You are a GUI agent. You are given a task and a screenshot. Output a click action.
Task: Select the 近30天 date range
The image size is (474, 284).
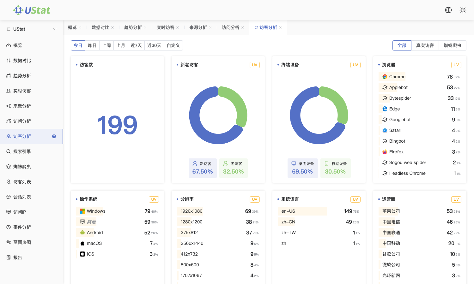pyautogui.click(x=154, y=45)
